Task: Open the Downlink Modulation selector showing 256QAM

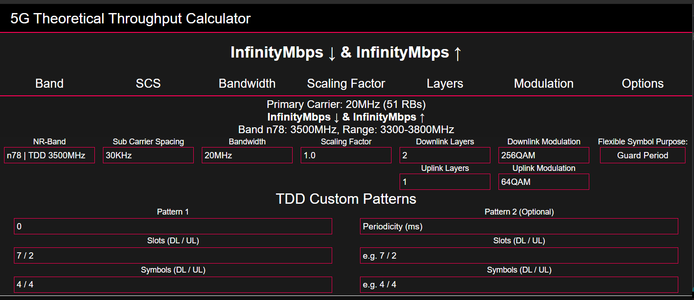Action: (x=543, y=155)
